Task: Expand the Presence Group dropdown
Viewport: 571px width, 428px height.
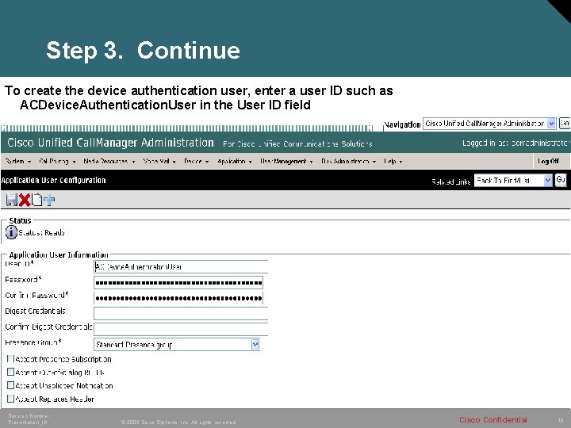Action: click(x=177, y=344)
